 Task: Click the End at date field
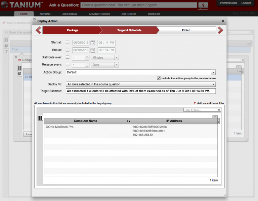(x=81, y=50)
